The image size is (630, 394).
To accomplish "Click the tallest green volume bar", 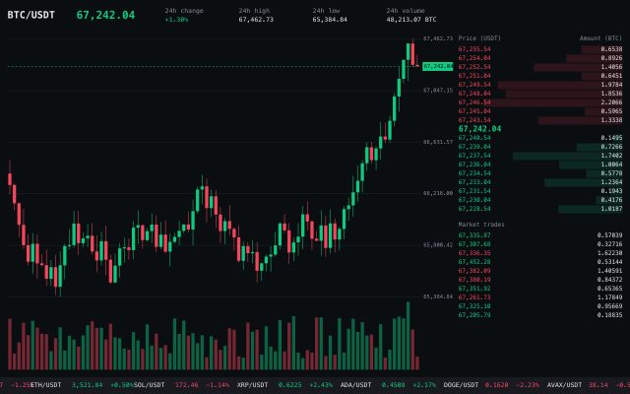I will tap(409, 336).
